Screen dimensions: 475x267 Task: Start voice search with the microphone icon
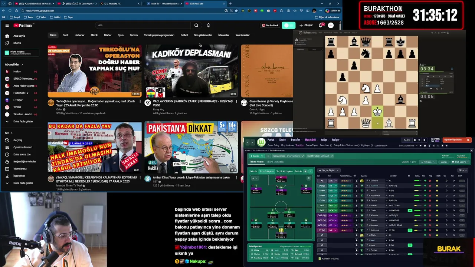[208, 25]
